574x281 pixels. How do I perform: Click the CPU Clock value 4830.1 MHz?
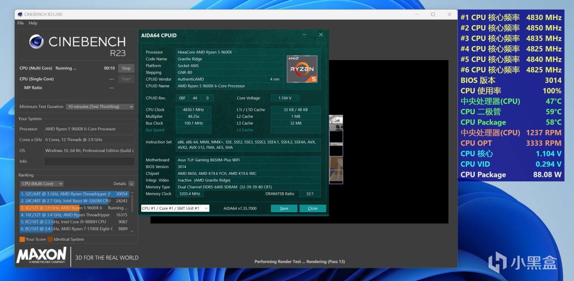coord(193,109)
